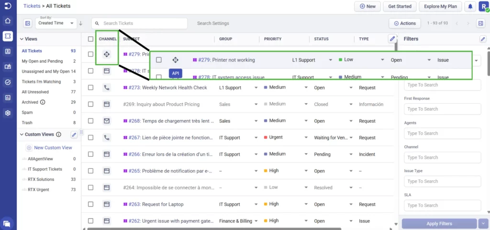Open Settings gear in left sidebar

coord(8,113)
